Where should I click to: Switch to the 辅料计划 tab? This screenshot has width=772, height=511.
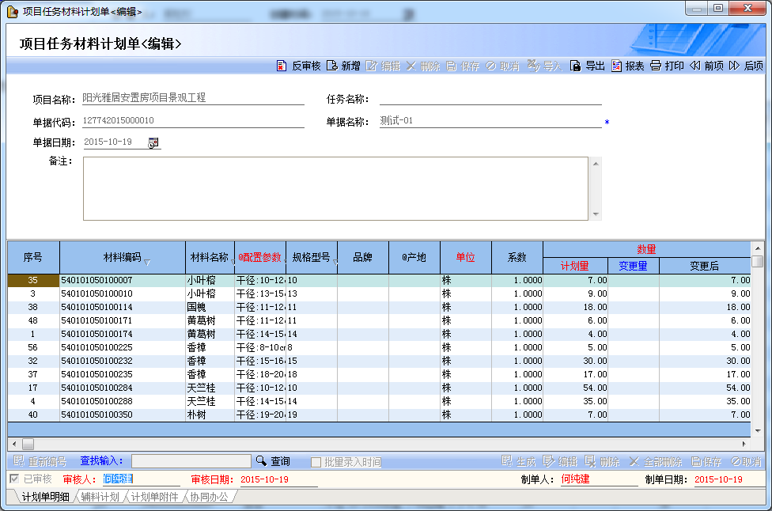click(99, 497)
